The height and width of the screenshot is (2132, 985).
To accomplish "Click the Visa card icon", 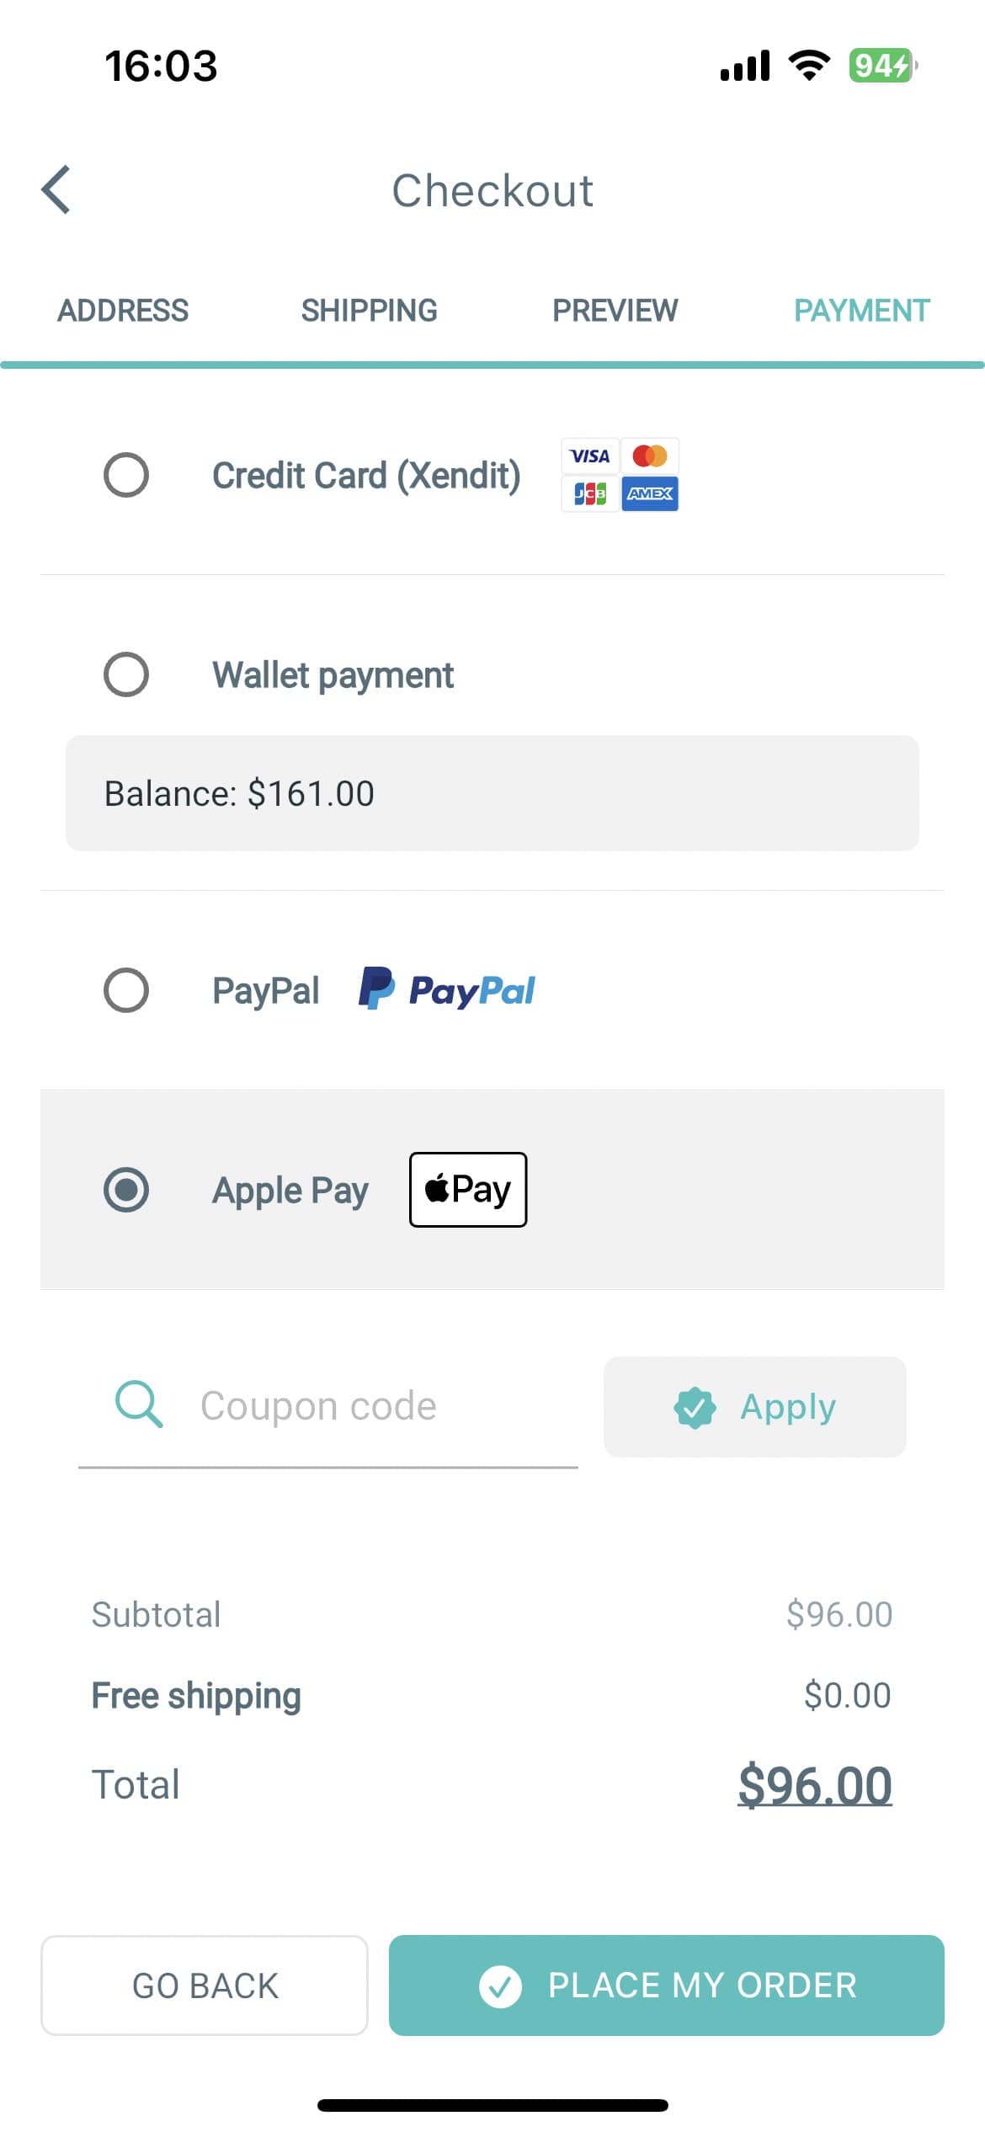I will [589, 456].
